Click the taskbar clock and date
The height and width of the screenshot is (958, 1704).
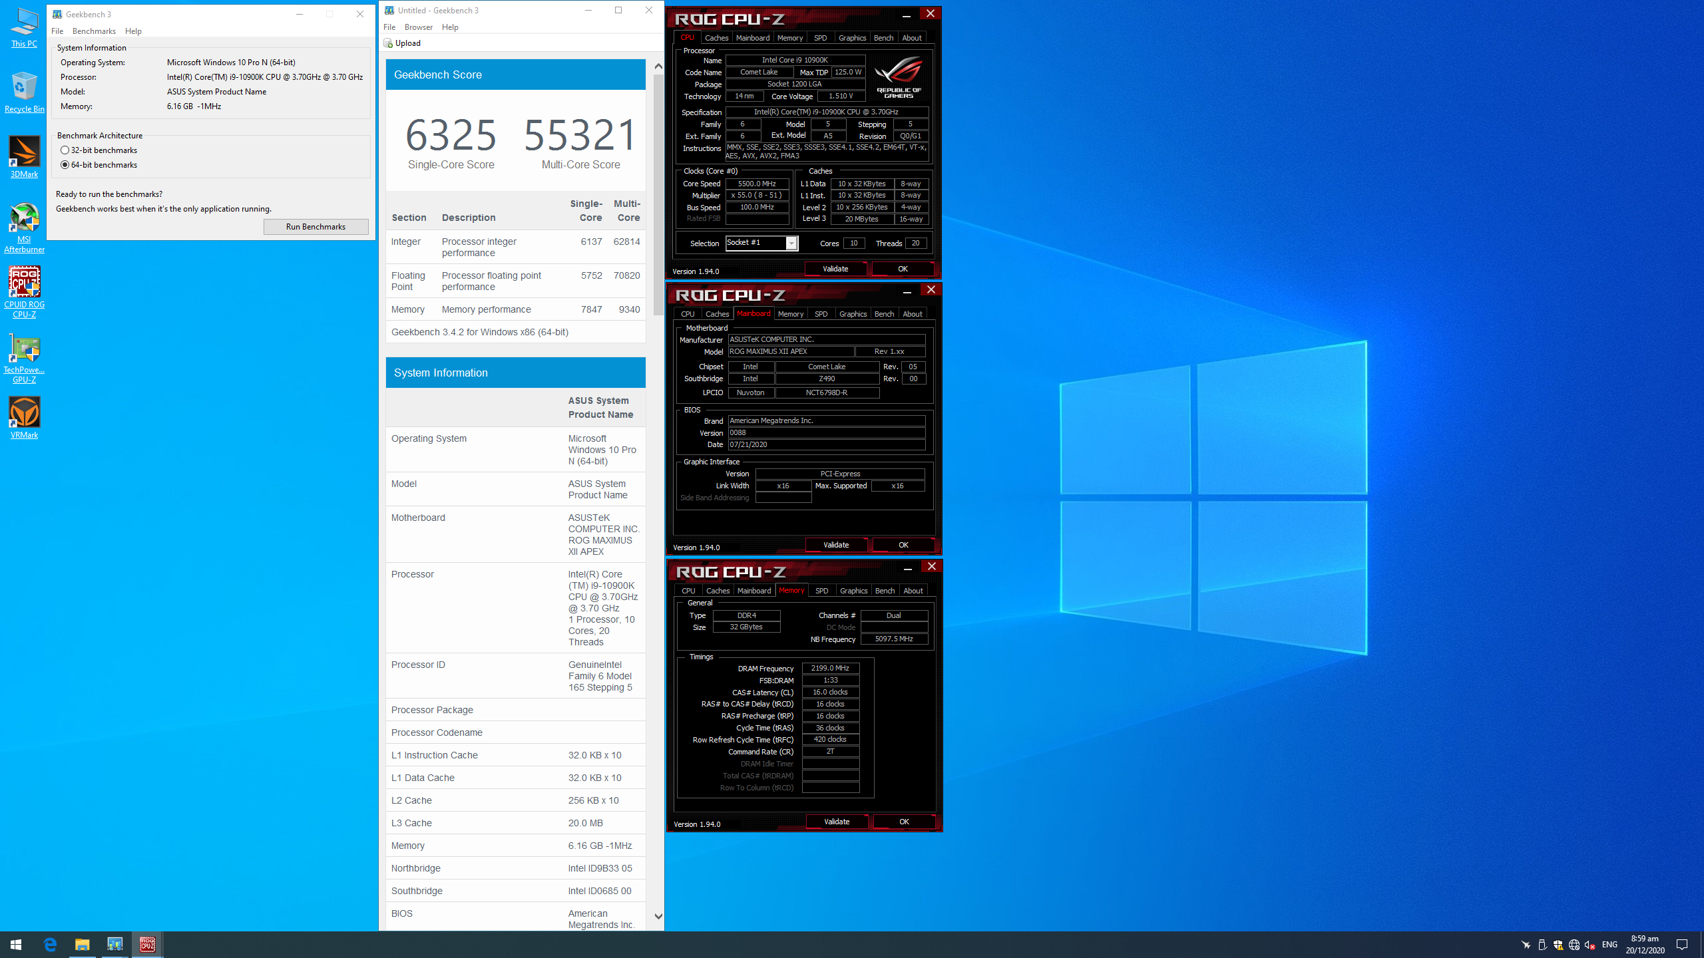1645,945
